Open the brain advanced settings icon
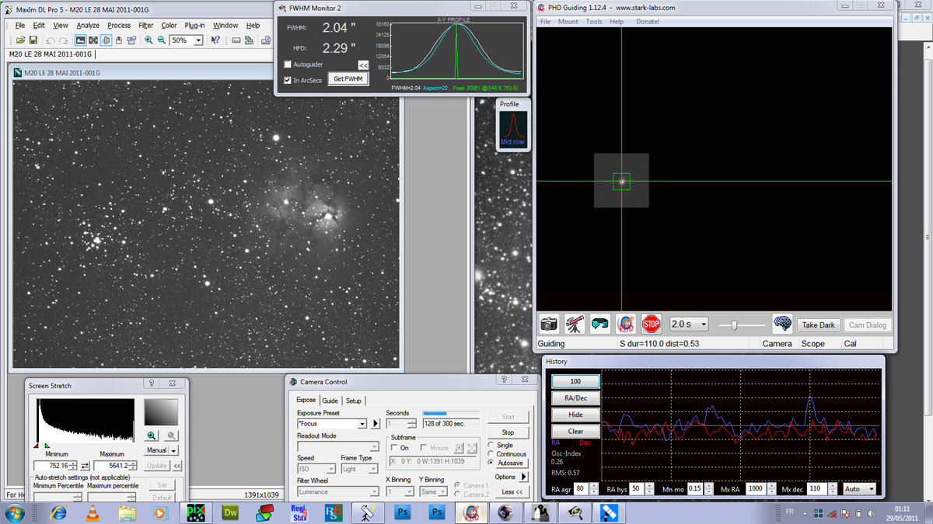The width and height of the screenshot is (933, 524). pyautogui.click(x=781, y=324)
